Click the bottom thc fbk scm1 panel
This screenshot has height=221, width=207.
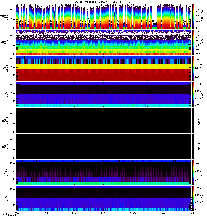click(104, 198)
